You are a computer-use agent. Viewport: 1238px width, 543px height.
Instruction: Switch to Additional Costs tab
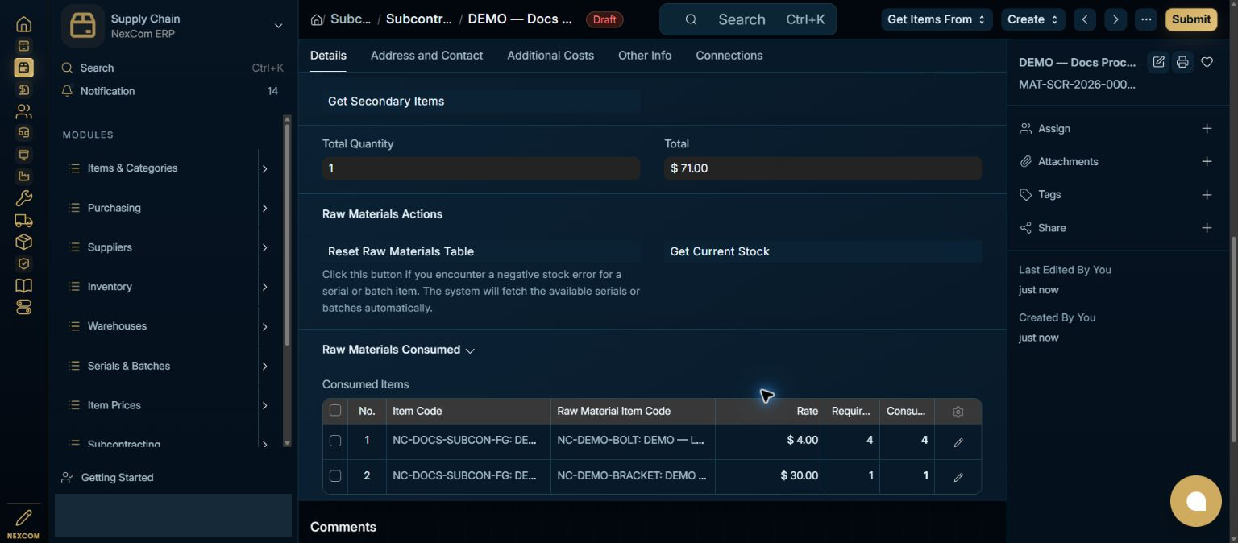point(550,56)
